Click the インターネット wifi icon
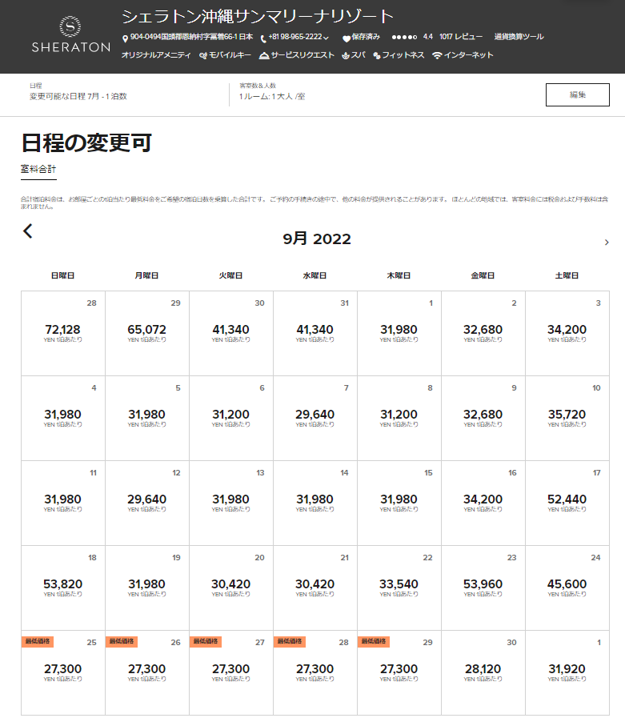 tap(437, 56)
